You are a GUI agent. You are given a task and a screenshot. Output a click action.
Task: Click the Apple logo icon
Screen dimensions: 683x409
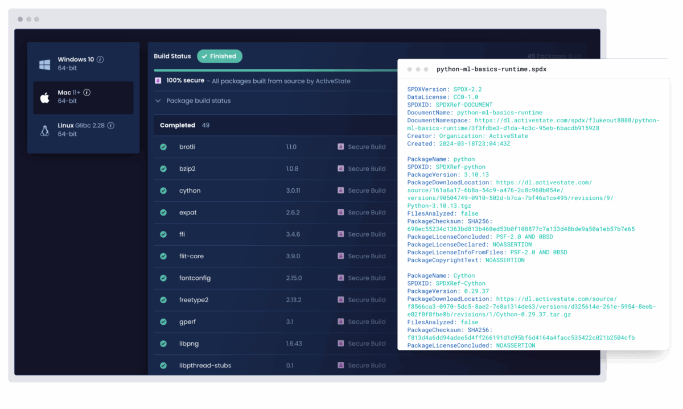pos(44,97)
